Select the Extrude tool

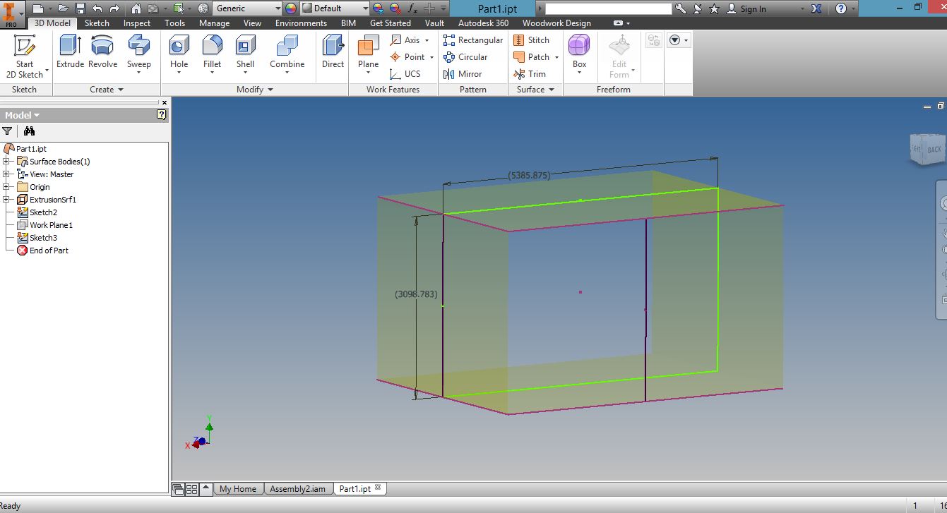click(x=69, y=53)
